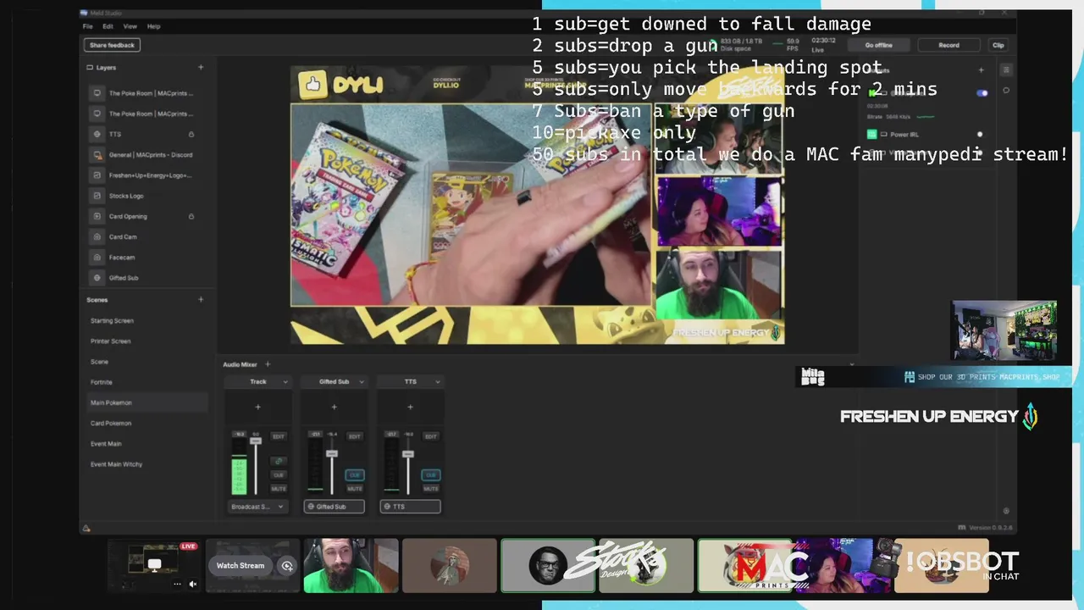Toggle MUTE on the Track channel
The width and height of the screenshot is (1084, 610).
[x=278, y=489]
